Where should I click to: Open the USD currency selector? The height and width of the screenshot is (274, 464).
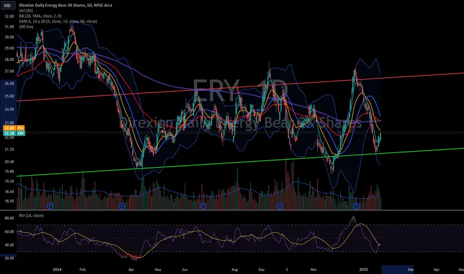7,5
